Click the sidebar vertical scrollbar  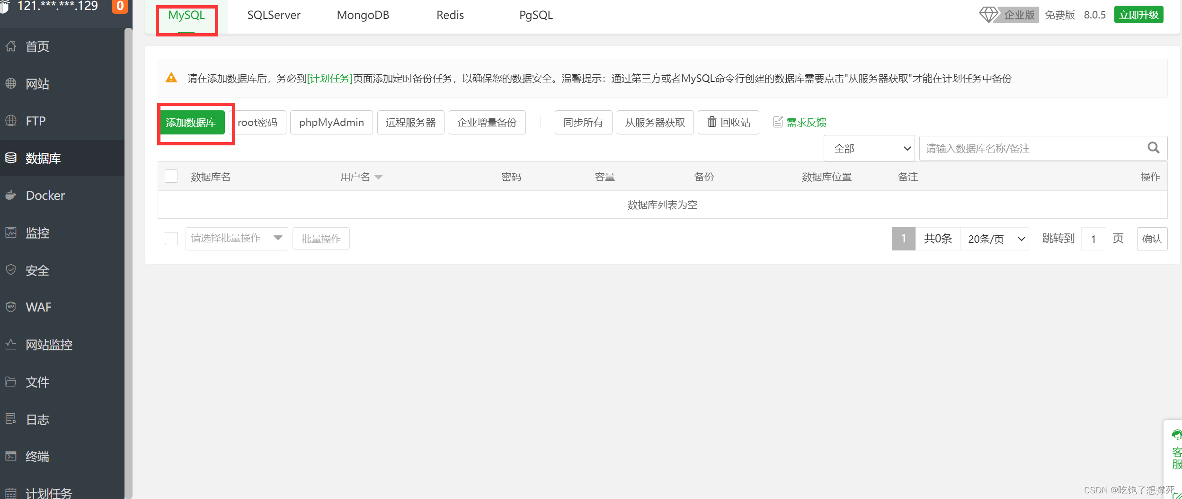128,263
